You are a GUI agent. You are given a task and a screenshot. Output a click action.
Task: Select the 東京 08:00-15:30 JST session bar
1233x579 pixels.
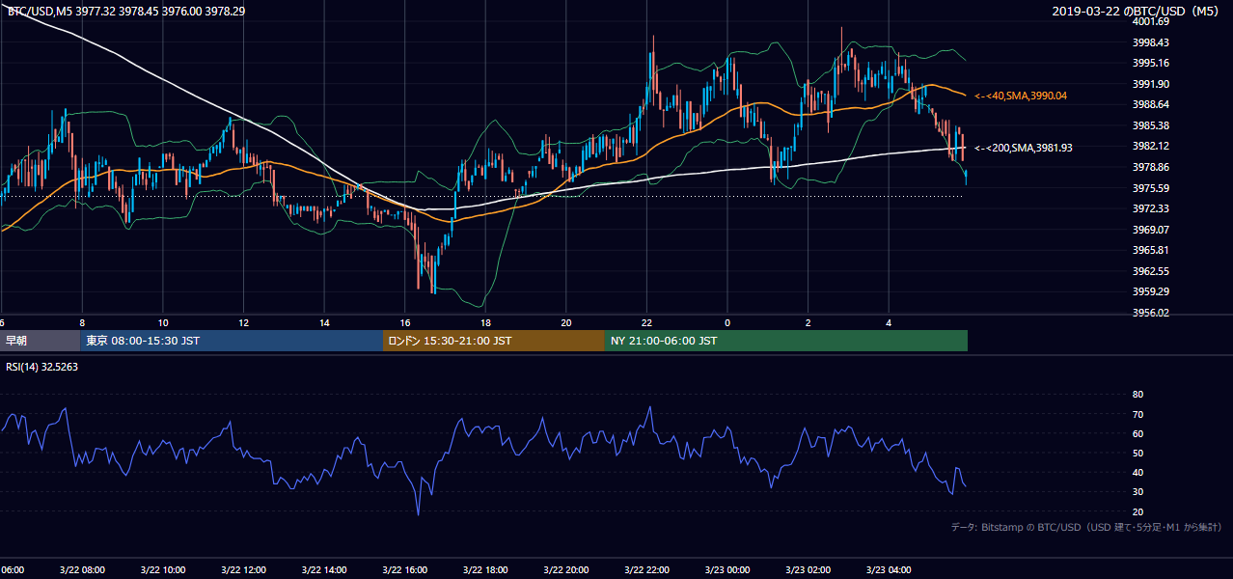233,341
